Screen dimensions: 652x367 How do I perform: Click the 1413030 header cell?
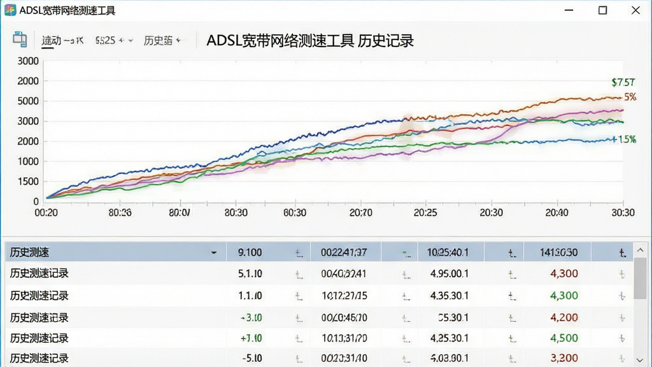point(558,252)
